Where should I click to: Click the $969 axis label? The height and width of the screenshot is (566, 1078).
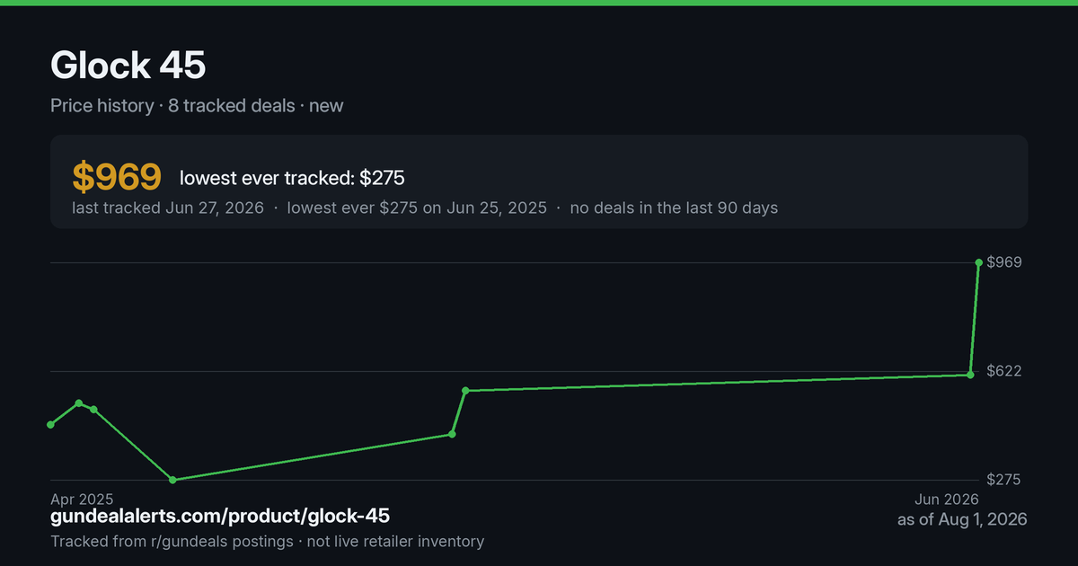pyautogui.click(x=1004, y=262)
